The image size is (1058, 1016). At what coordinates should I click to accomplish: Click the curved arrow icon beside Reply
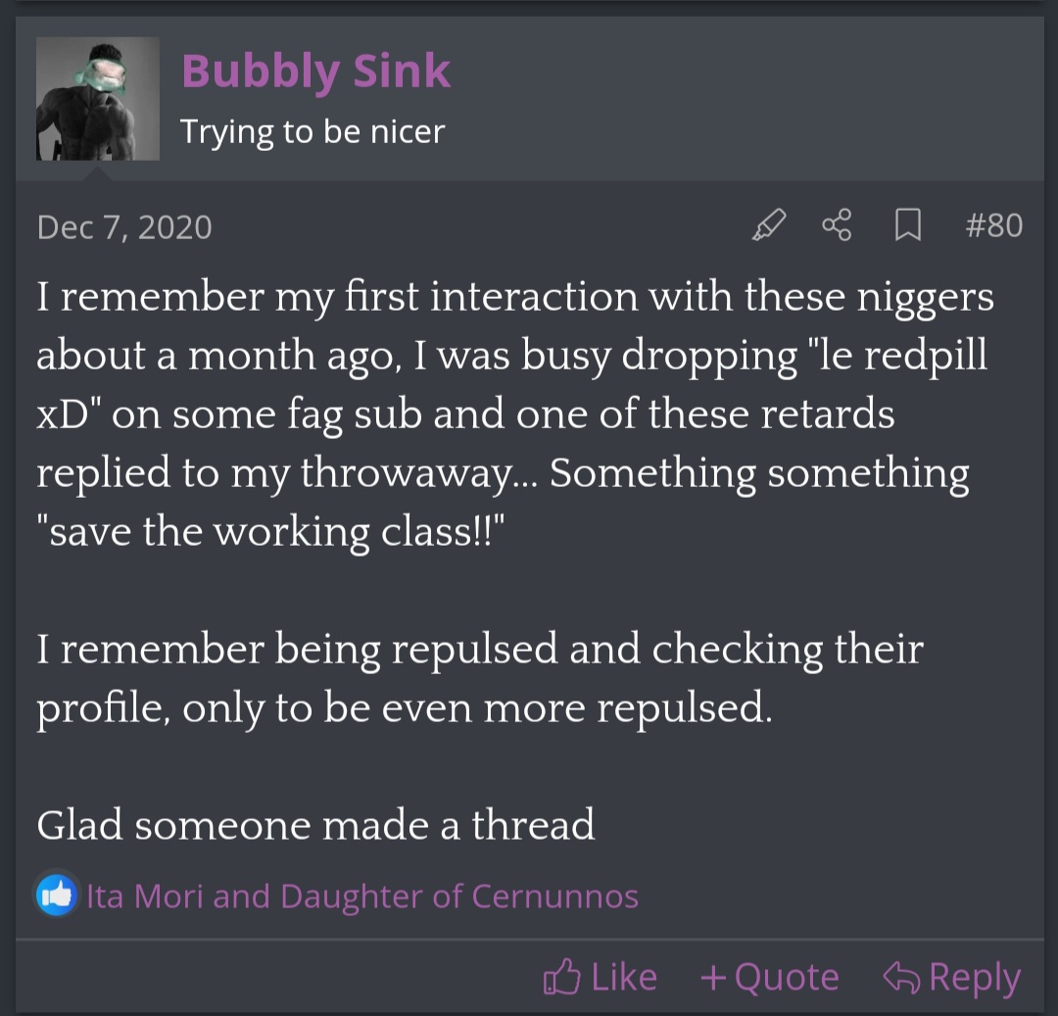tap(900, 977)
